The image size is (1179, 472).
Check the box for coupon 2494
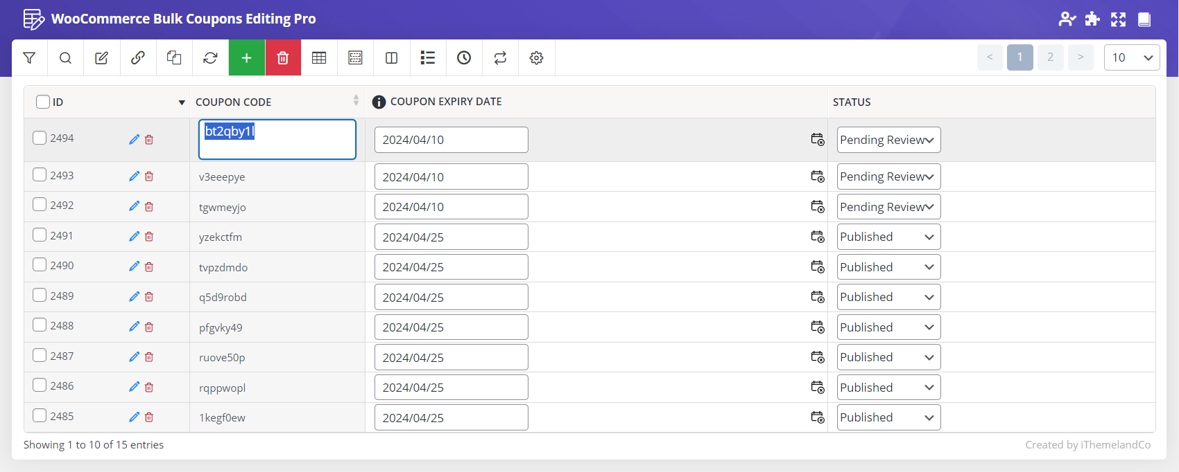pos(40,138)
